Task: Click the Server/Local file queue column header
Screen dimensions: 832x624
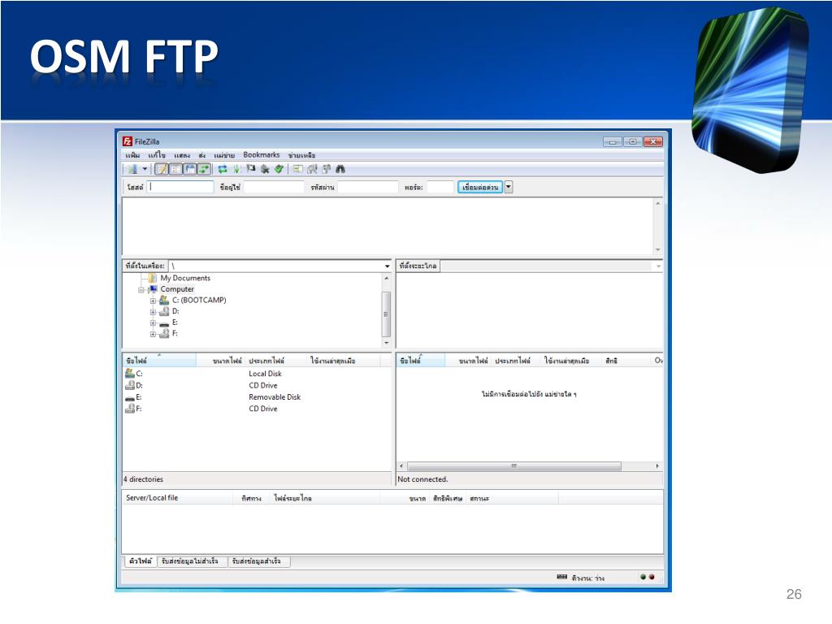Action: [178, 498]
